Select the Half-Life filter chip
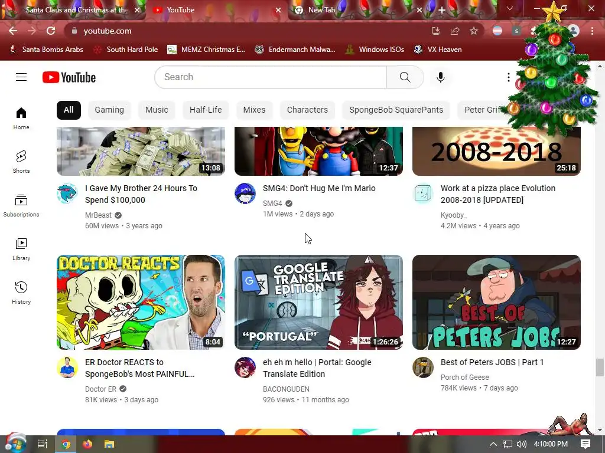Image resolution: width=605 pixels, height=453 pixels. (206, 110)
